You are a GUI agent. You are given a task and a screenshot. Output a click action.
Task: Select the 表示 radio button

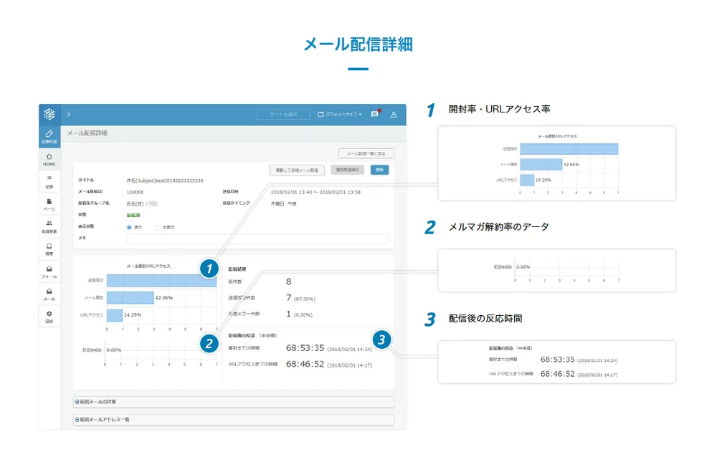pos(130,227)
